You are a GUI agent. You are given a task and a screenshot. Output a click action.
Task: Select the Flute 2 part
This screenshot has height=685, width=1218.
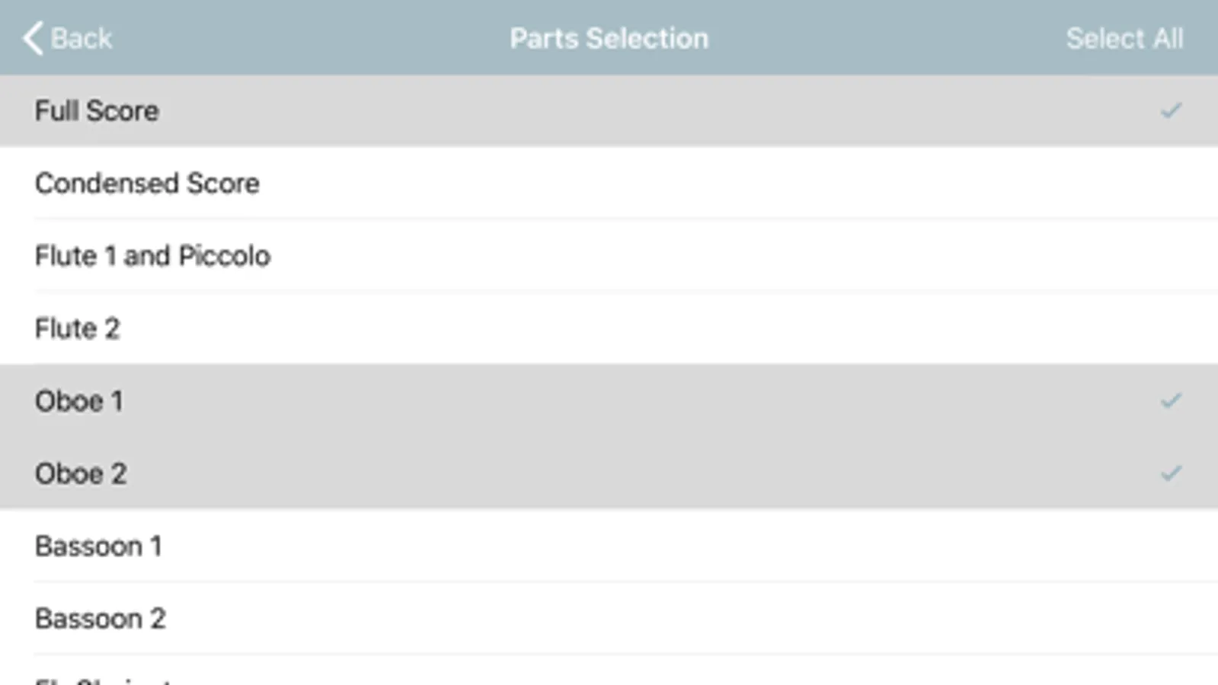pos(78,329)
